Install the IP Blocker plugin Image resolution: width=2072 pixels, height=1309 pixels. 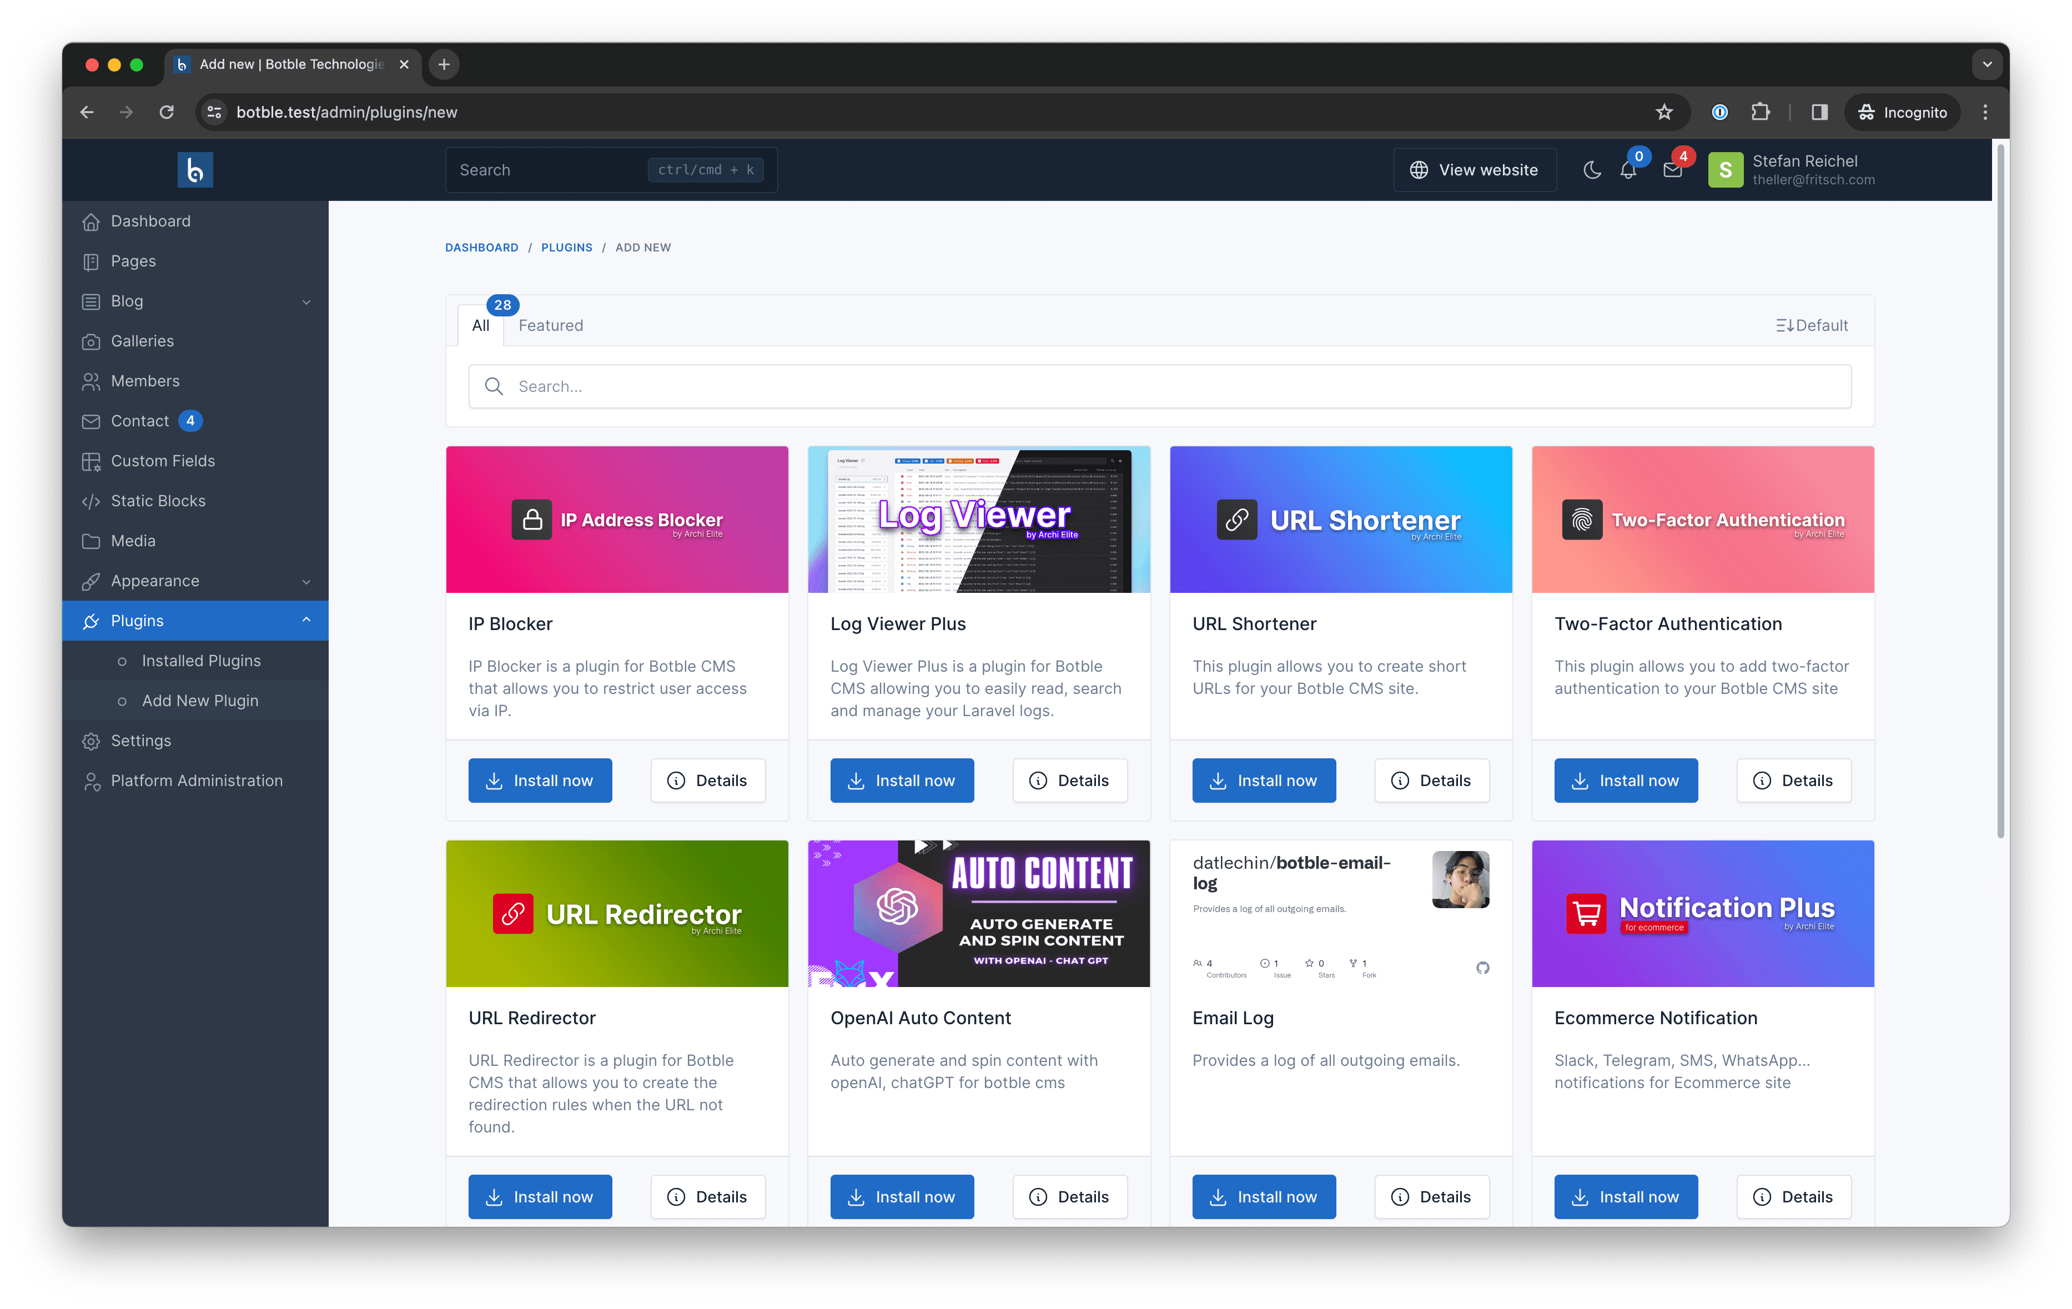(x=540, y=781)
